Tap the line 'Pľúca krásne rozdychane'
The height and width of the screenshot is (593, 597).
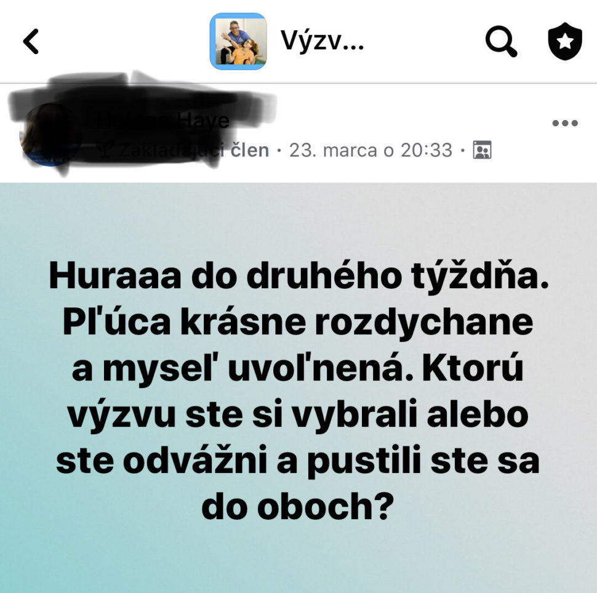point(298,322)
